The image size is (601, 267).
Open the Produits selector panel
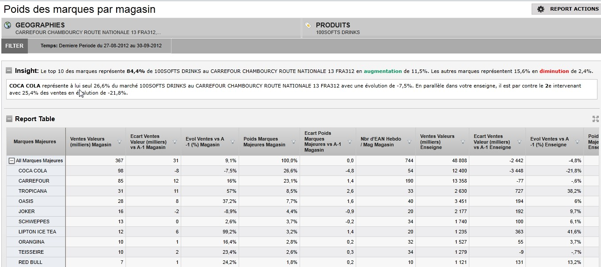point(451,28)
